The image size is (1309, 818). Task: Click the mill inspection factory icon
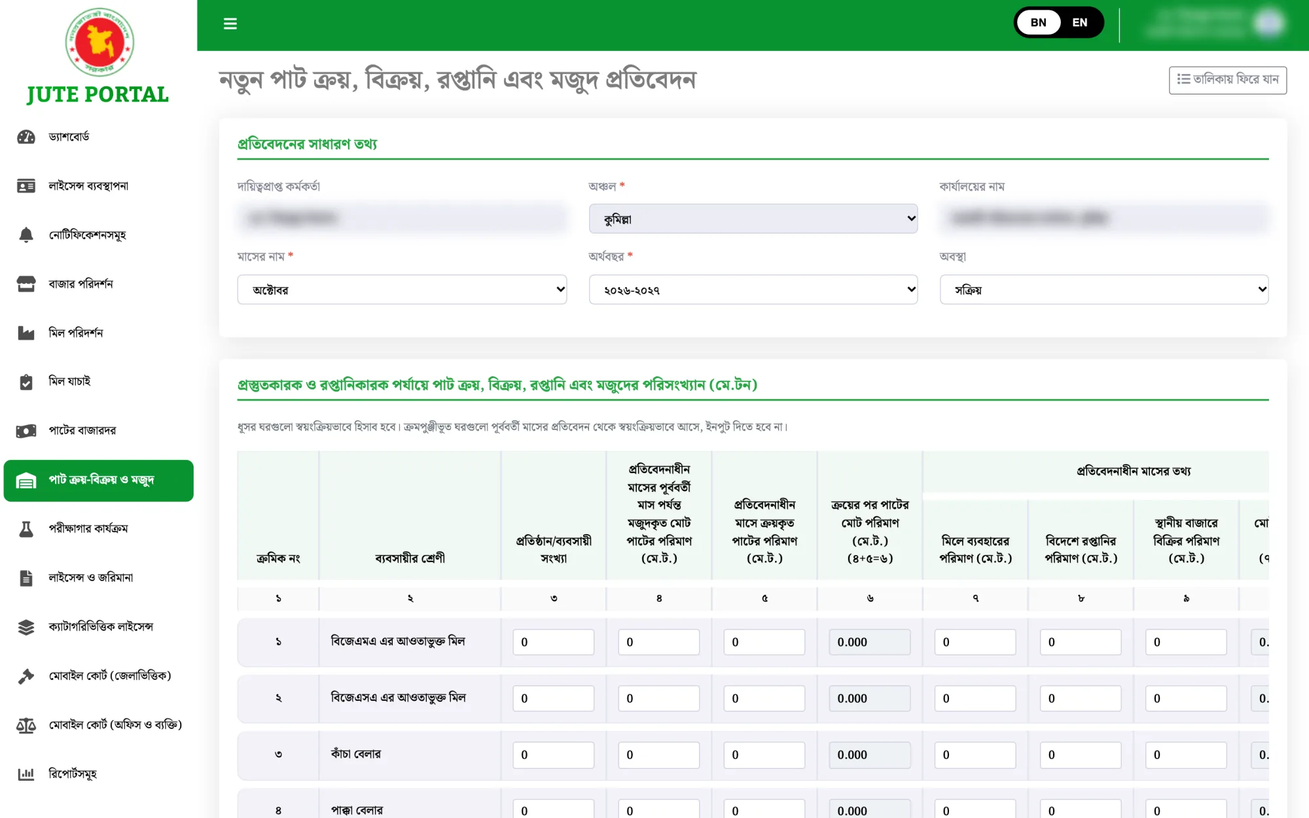coord(26,333)
